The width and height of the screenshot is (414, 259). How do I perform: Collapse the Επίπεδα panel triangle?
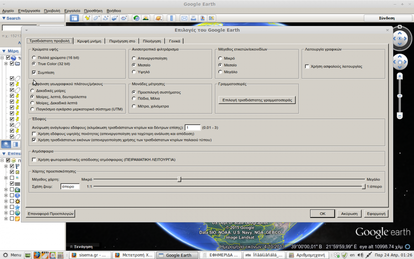pos(4,154)
